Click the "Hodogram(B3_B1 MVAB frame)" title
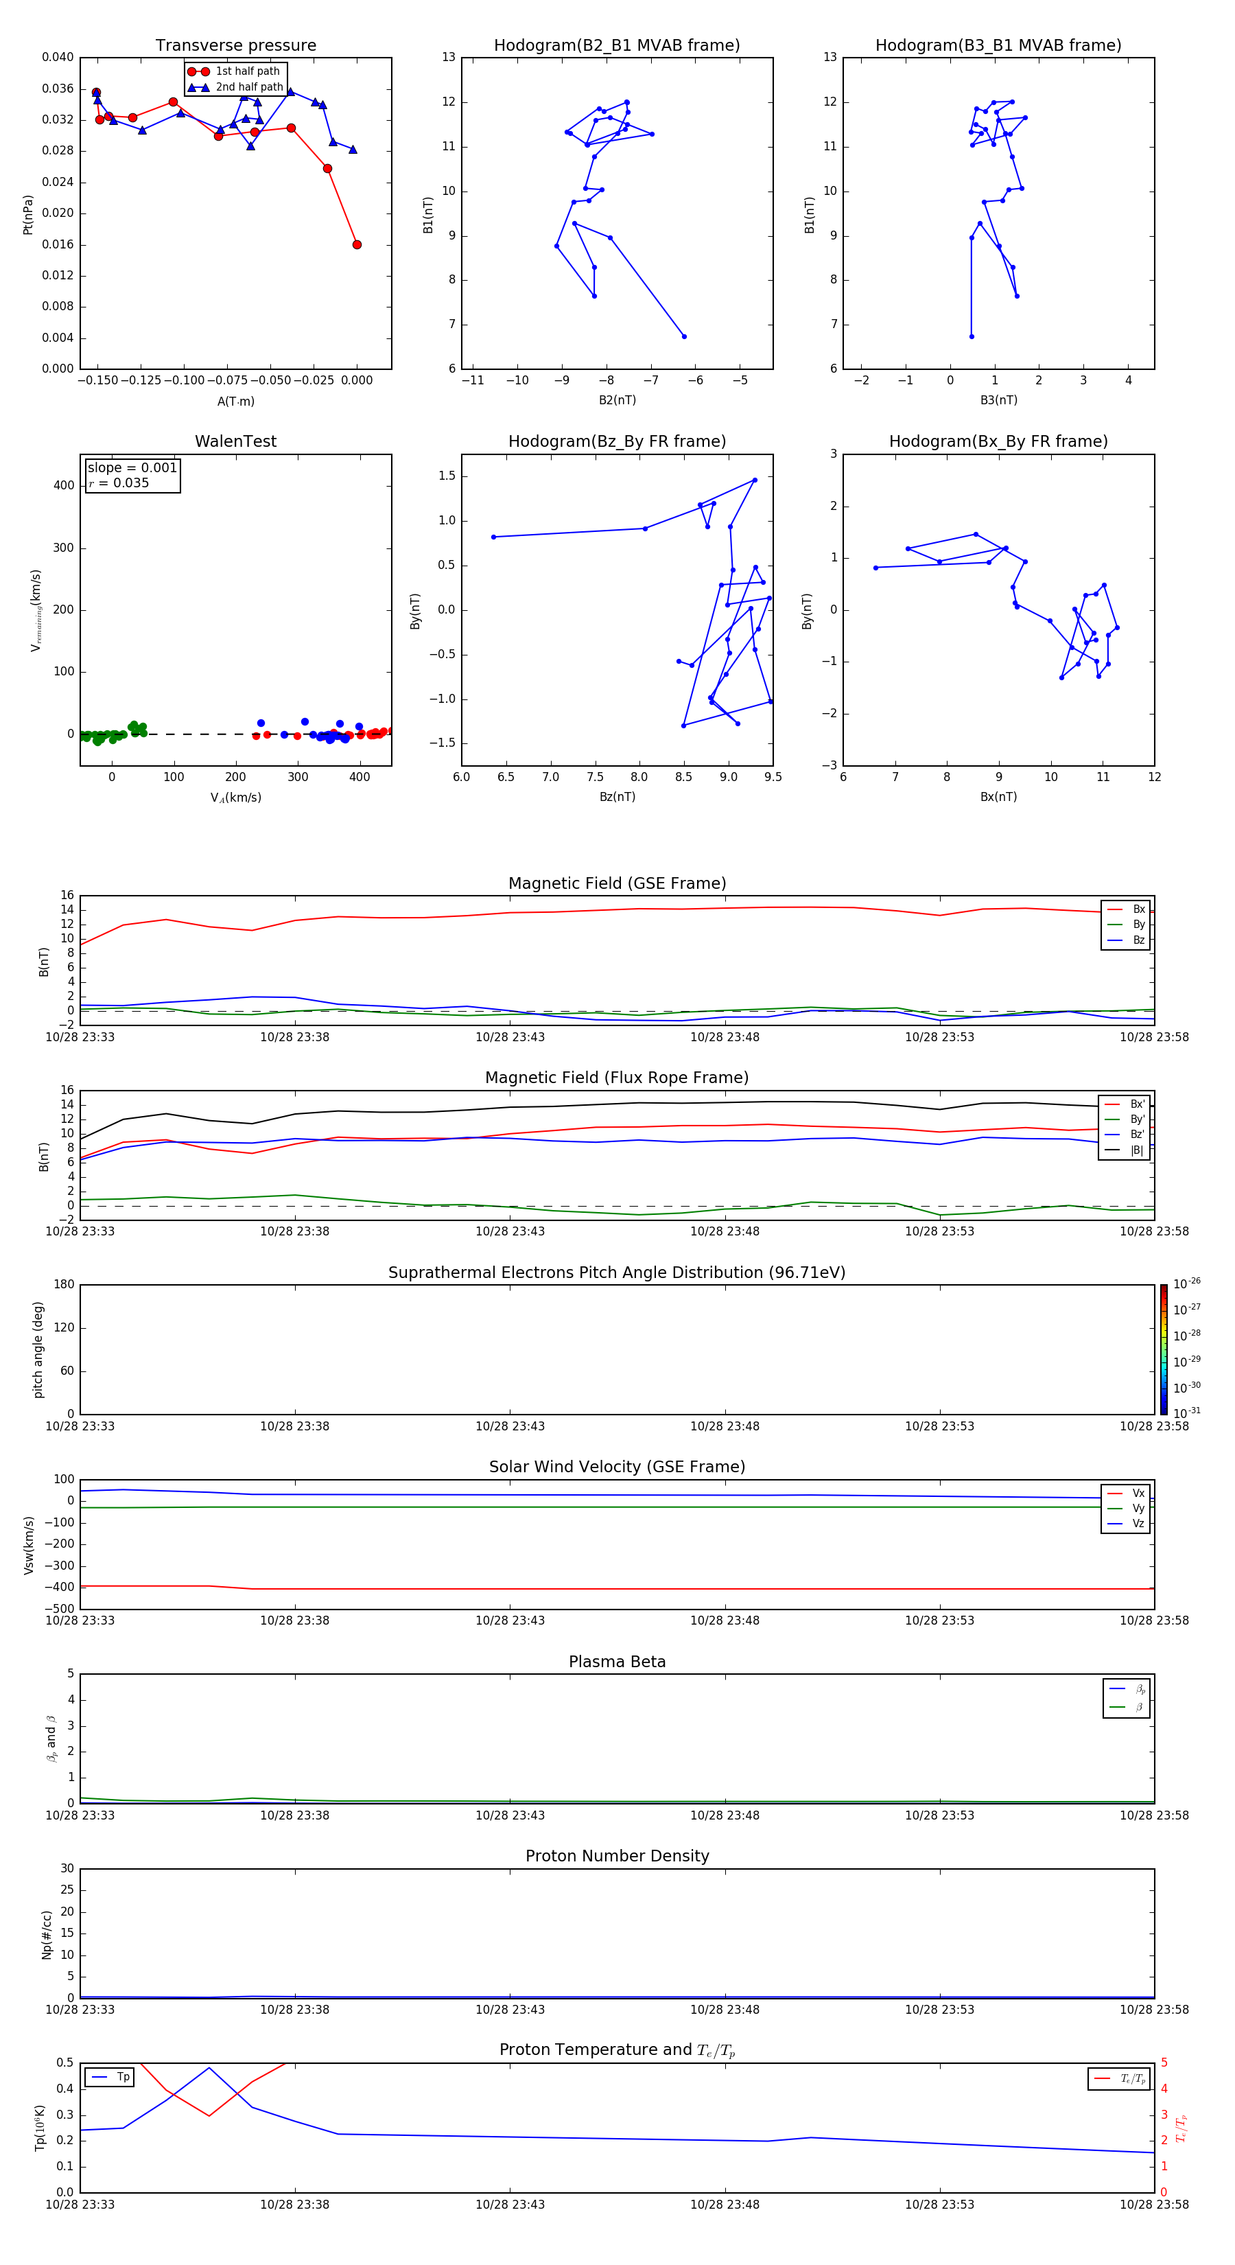Screen dimensions: 1235x2265 pos(998,45)
